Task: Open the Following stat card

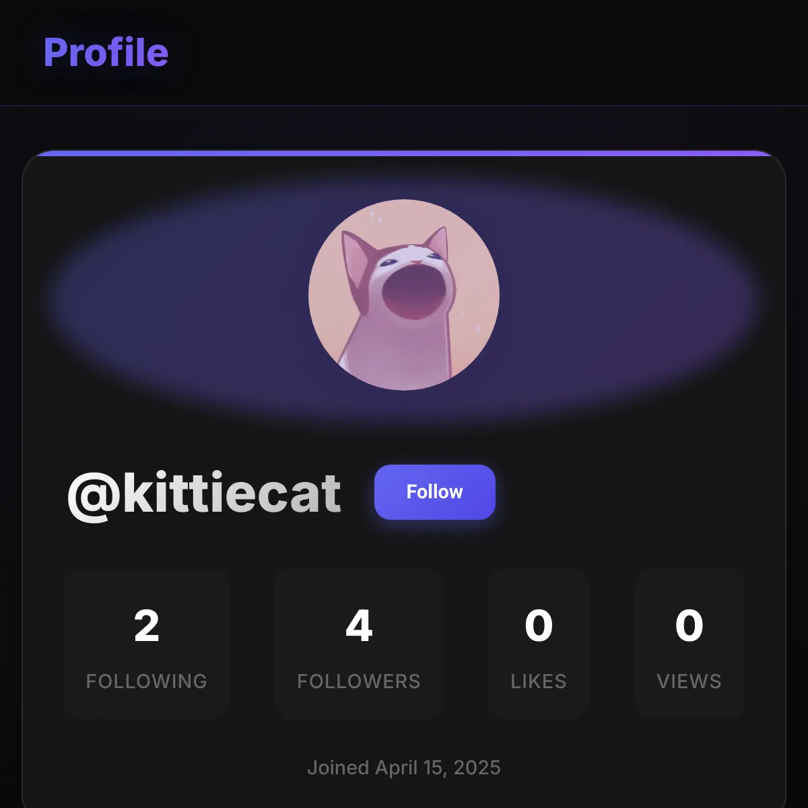Action: [147, 643]
